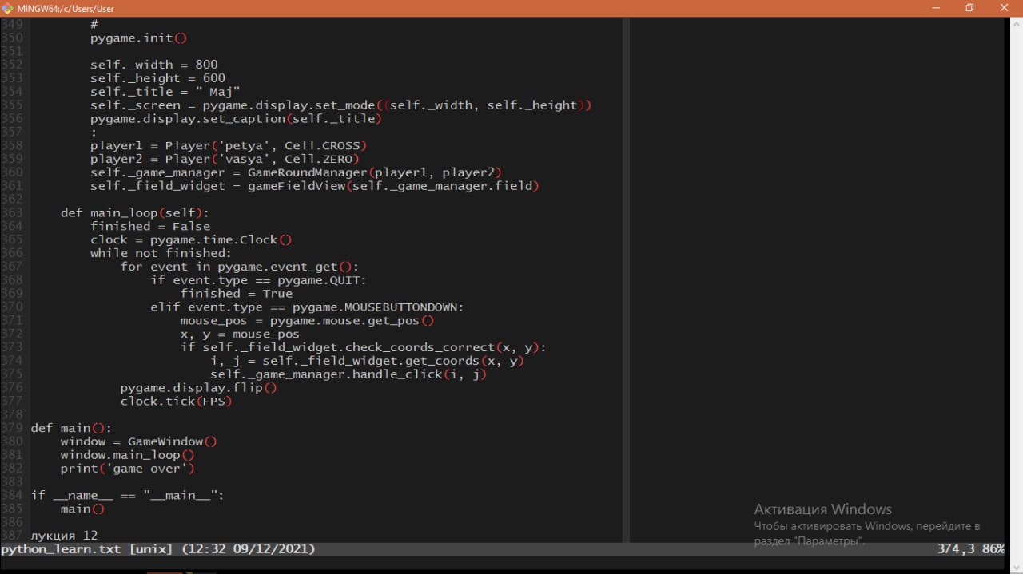This screenshot has width=1023, height=574.
Task: Click the vertical split divider between panes
Action: (x=626, y=279)
